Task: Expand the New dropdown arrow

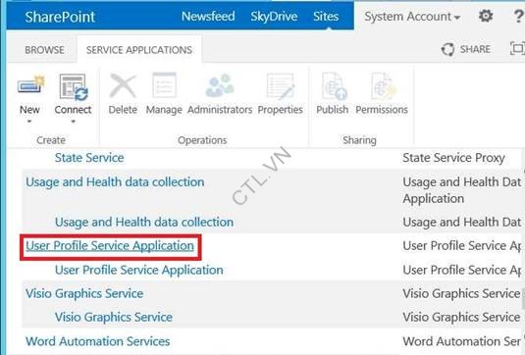Action: pos(29,122)
